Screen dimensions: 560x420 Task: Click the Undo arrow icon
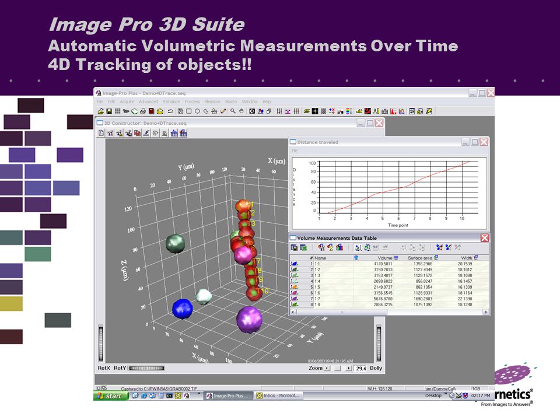170,111
